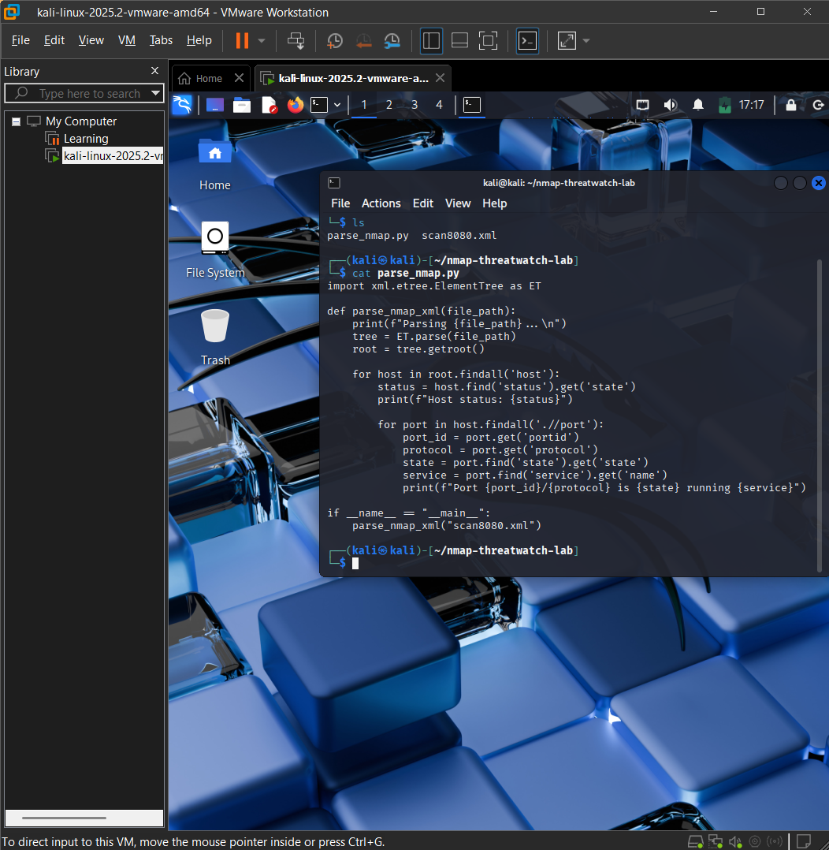Image resolution: width=829 pixels, height=850 pixels.
Task: Click the VMware network adapter status icon
Action: click(716, 841)
